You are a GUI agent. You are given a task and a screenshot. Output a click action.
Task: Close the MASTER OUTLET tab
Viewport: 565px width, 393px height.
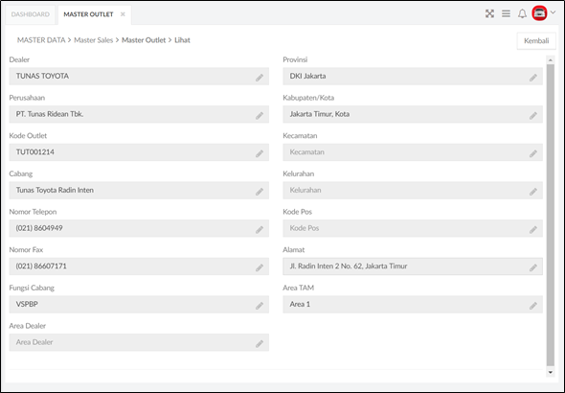(123, 14)
